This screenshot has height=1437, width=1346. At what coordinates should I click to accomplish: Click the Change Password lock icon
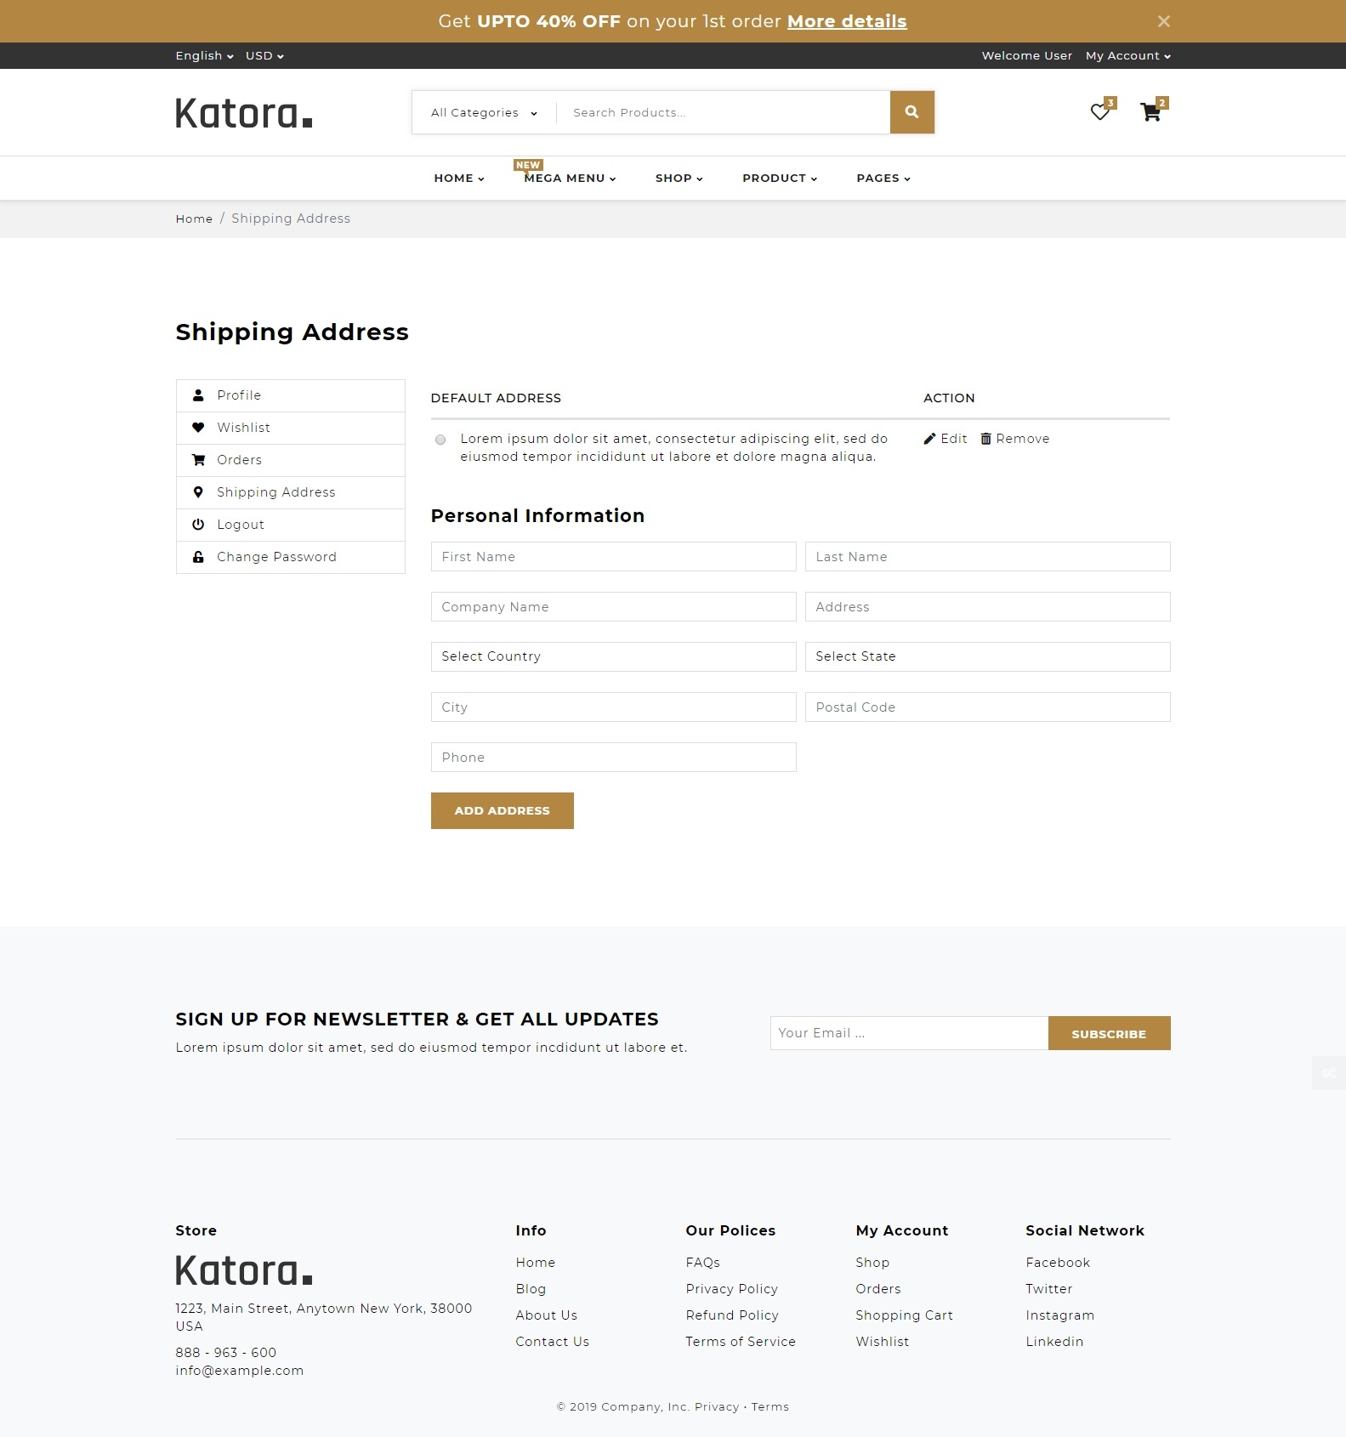198,557
